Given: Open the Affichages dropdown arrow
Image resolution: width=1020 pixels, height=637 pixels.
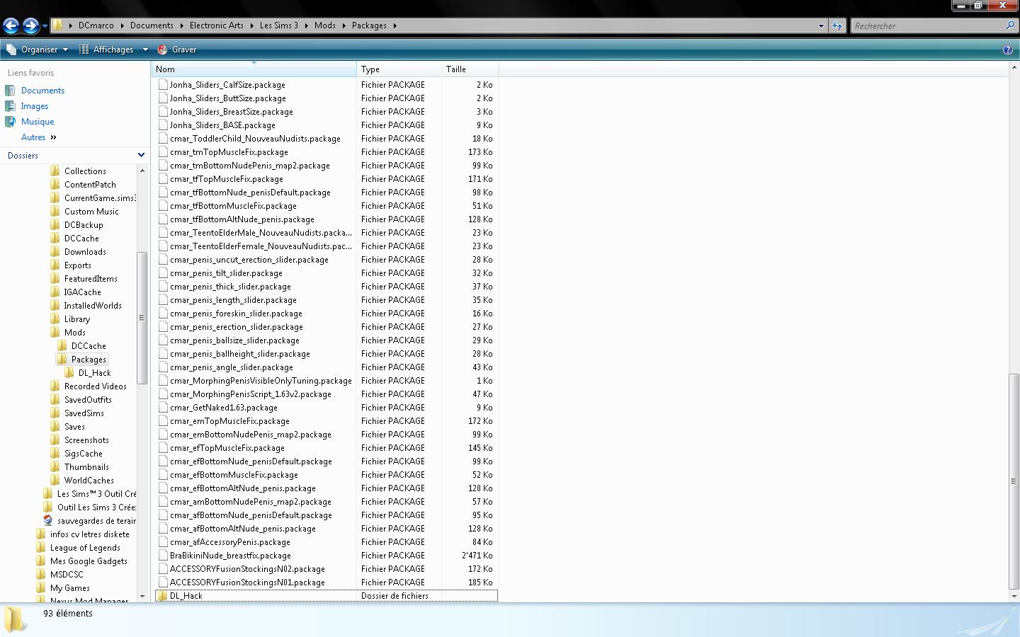Looking at the screenshot, I should pos(145,50).
